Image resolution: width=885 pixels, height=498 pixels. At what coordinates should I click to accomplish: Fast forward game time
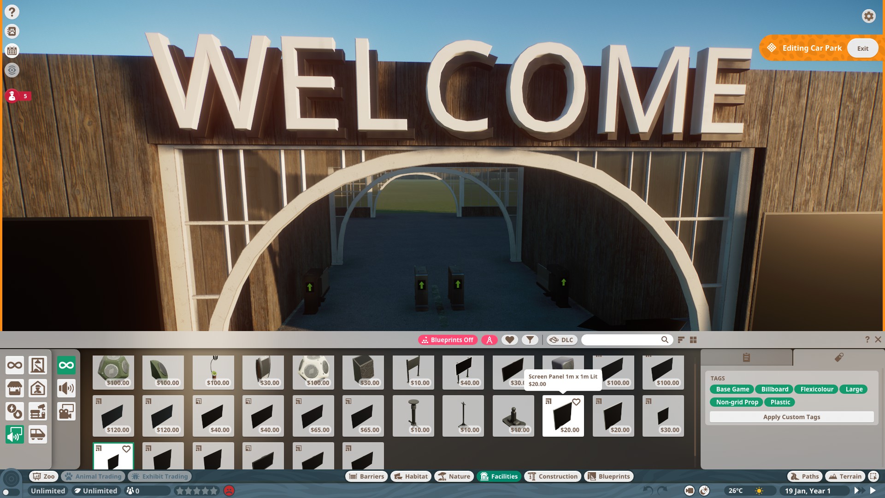coord(858,491)
